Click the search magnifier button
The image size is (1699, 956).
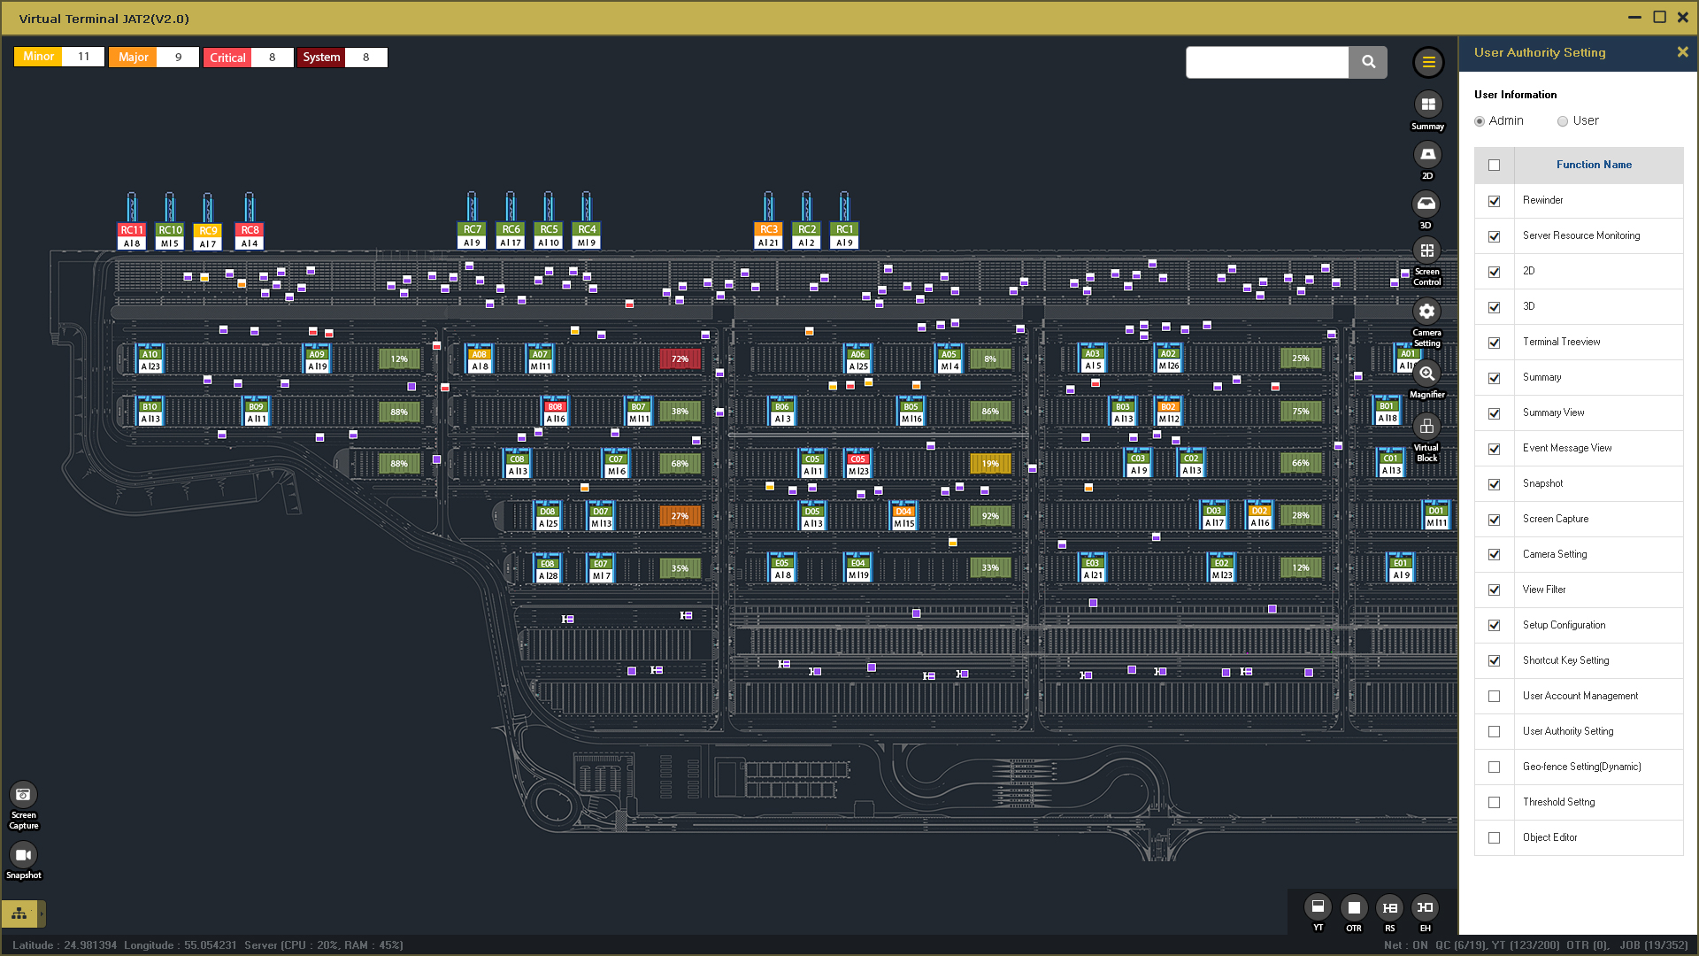1368,62
